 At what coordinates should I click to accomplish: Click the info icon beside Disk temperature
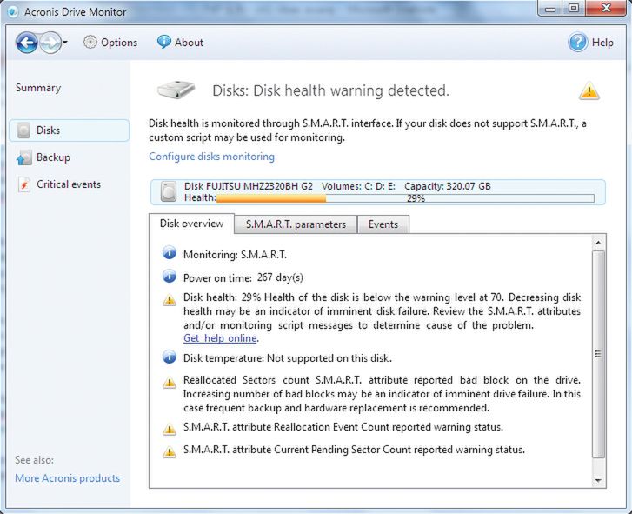[170, 357]
